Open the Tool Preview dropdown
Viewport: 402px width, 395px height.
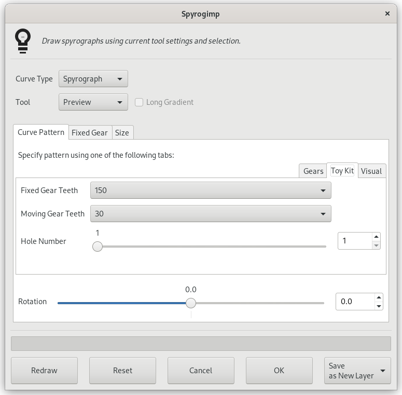click(93, 102)
